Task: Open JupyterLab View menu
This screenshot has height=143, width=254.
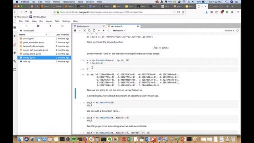Action: [34, 21]
